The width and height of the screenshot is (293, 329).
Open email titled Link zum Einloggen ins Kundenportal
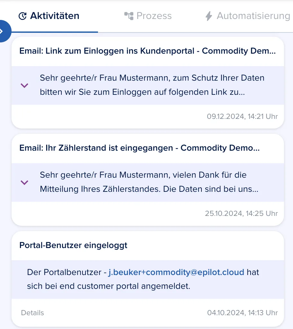147,51
